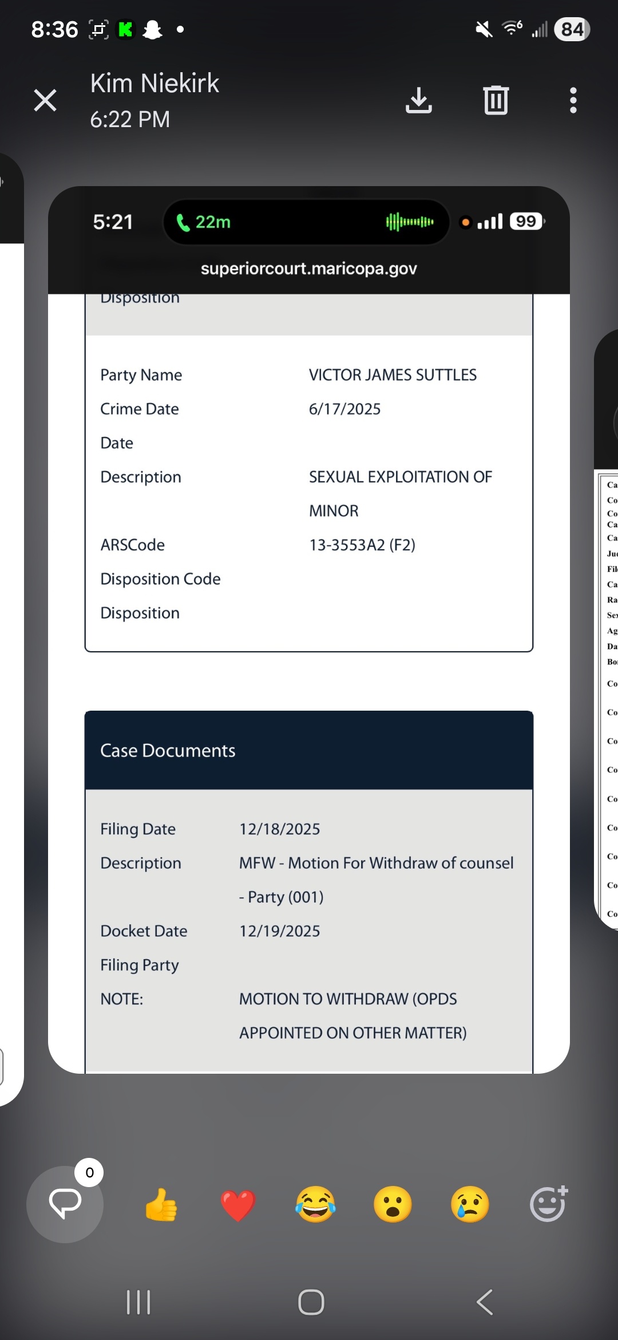This screenshot has width=618, height=1340.
Task: Close the image viewer with X
Action: click(x=45, y=100)
